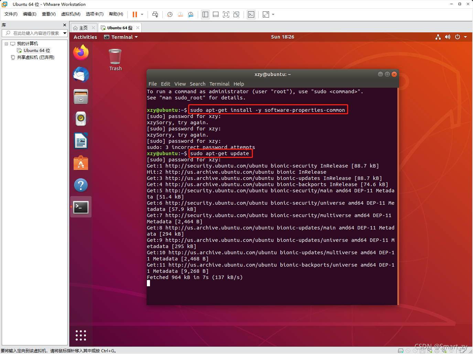Image resolution: width=473 pixels, height=354 pixels.
Task: Open the Terminal app menu in the top bar
Action: tap(121, 37)
